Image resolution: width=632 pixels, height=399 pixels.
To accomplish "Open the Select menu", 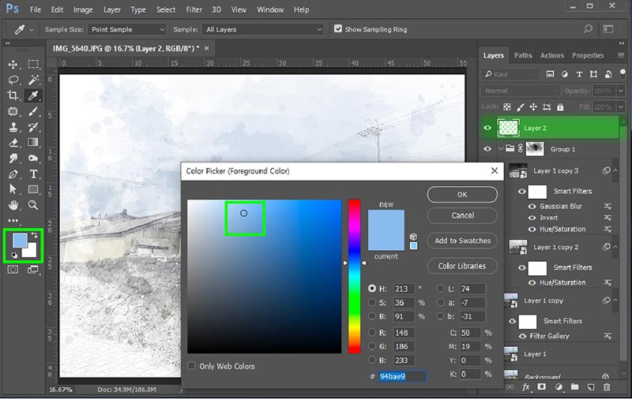I will coord(166,9).
